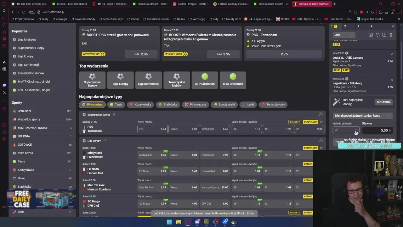Open Messenger from the taskbar
The width and height of the screenshot is (403, 227).
click(x=225, y=222)
